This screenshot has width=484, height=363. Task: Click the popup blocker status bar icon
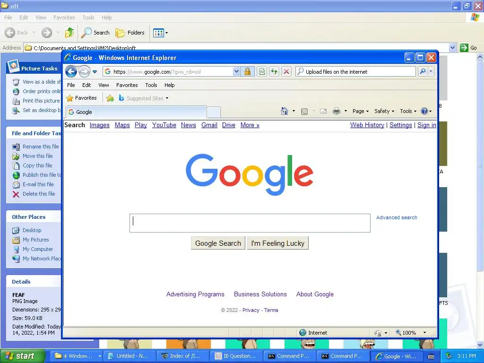click(x=378, y=333)
